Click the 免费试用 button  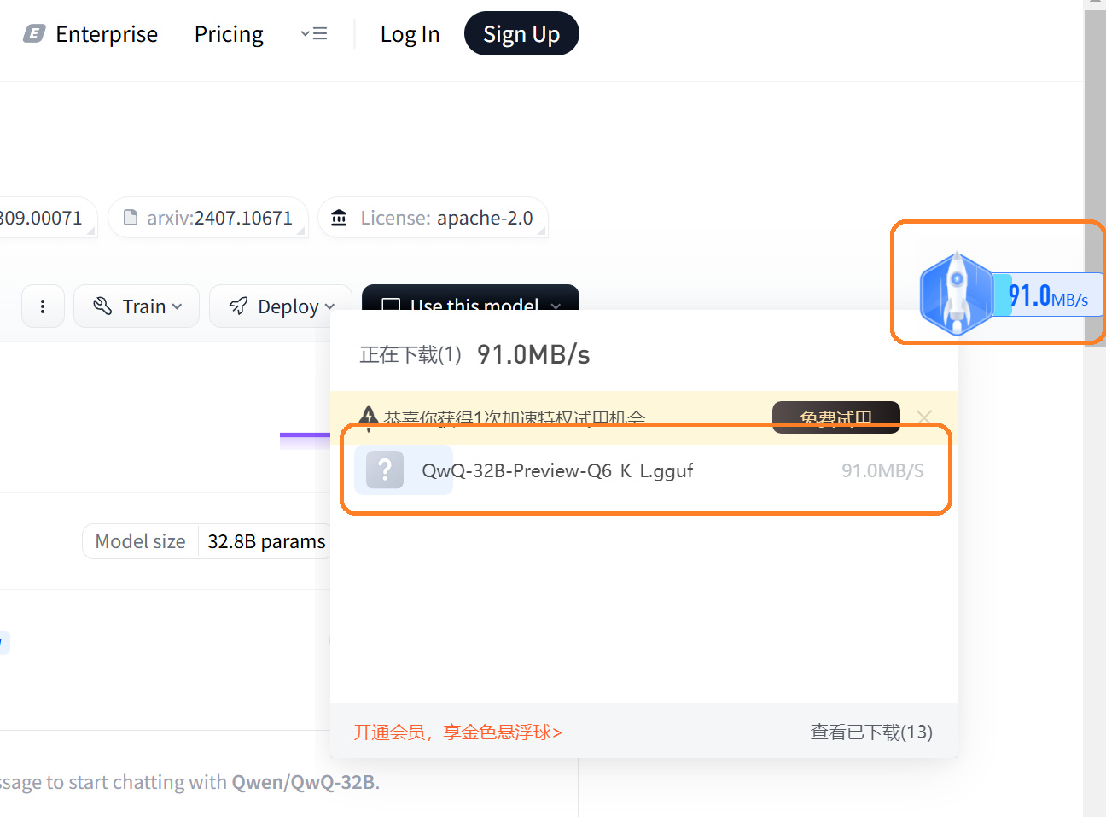[836, 417]
